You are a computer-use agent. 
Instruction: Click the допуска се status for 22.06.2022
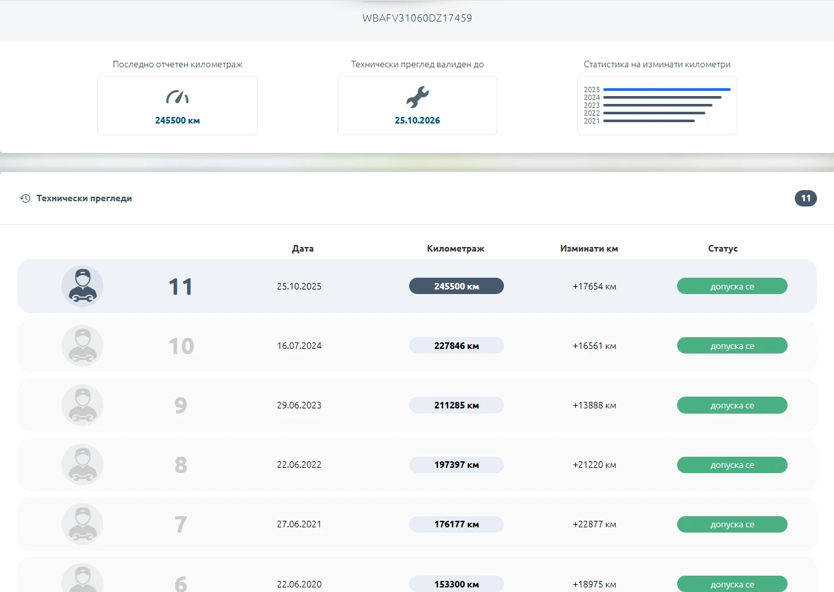[x=732, y=465]
